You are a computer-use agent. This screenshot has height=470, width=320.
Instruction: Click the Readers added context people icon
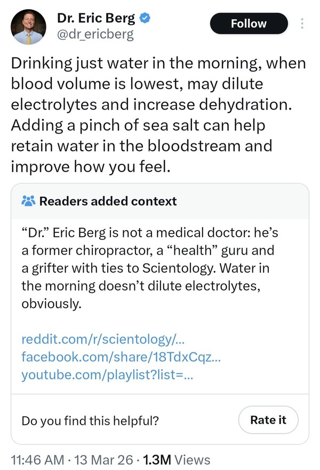pos(28,201)
